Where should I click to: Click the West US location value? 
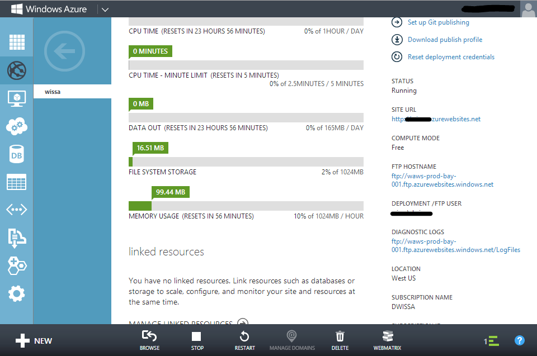[403, 278]
